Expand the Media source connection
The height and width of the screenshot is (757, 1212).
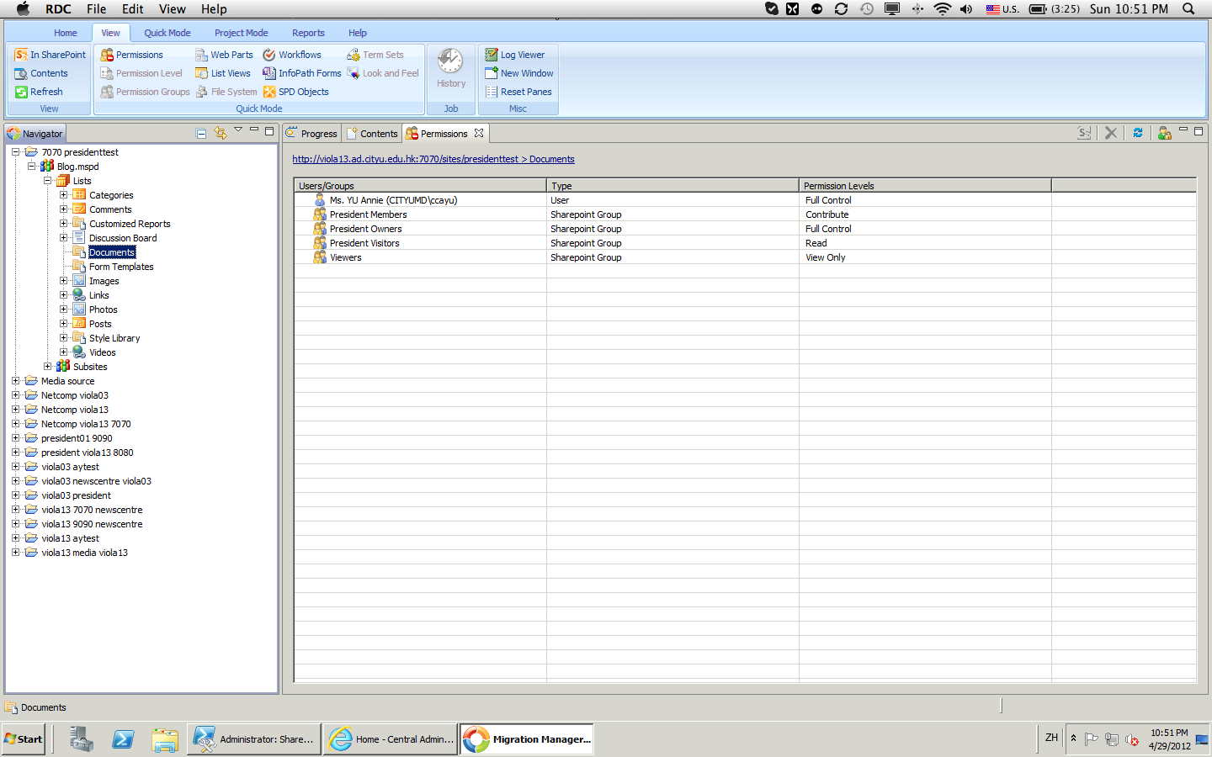(x=15, y=381)
